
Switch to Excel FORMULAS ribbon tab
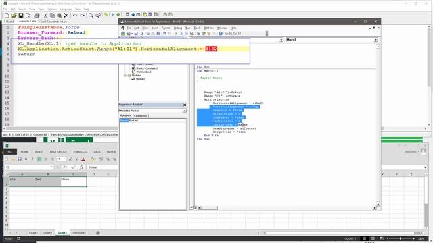click(x=81, y=152)
